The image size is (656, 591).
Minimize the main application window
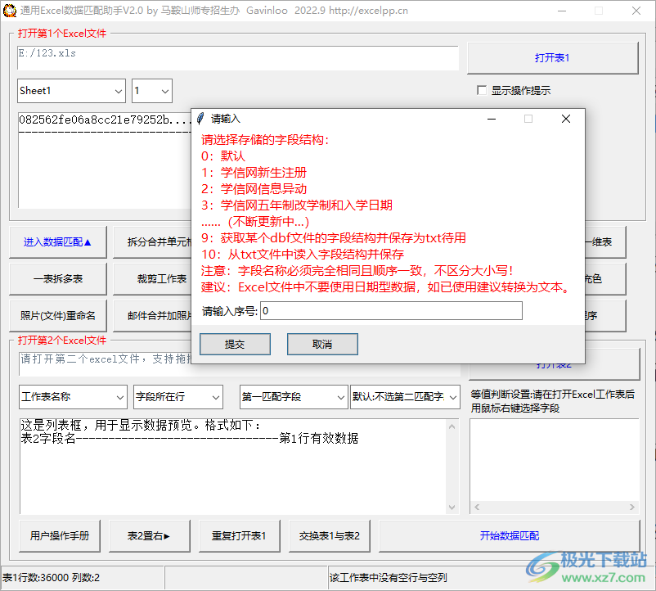click(562, 11)
